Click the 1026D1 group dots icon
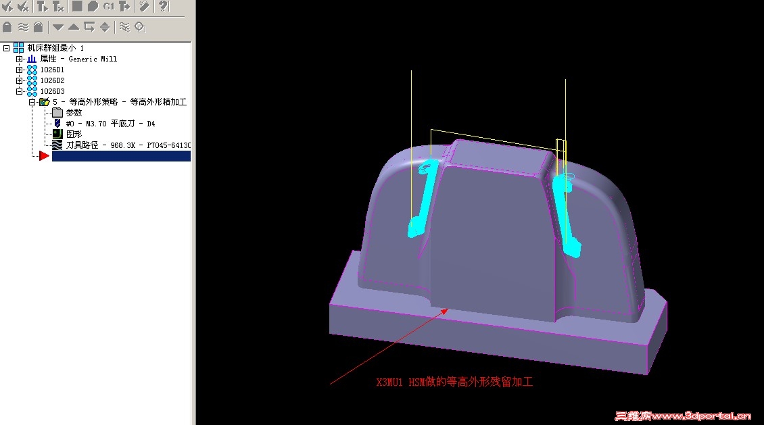 (32, 70)
